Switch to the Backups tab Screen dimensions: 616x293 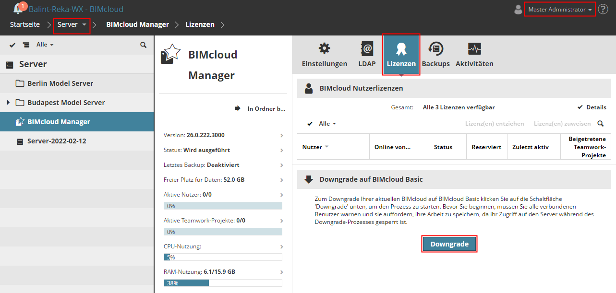pyautogui.click(x=435, y=55)
